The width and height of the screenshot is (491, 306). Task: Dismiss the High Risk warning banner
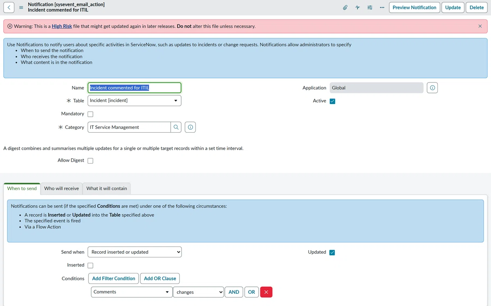[x=480, y=26]
